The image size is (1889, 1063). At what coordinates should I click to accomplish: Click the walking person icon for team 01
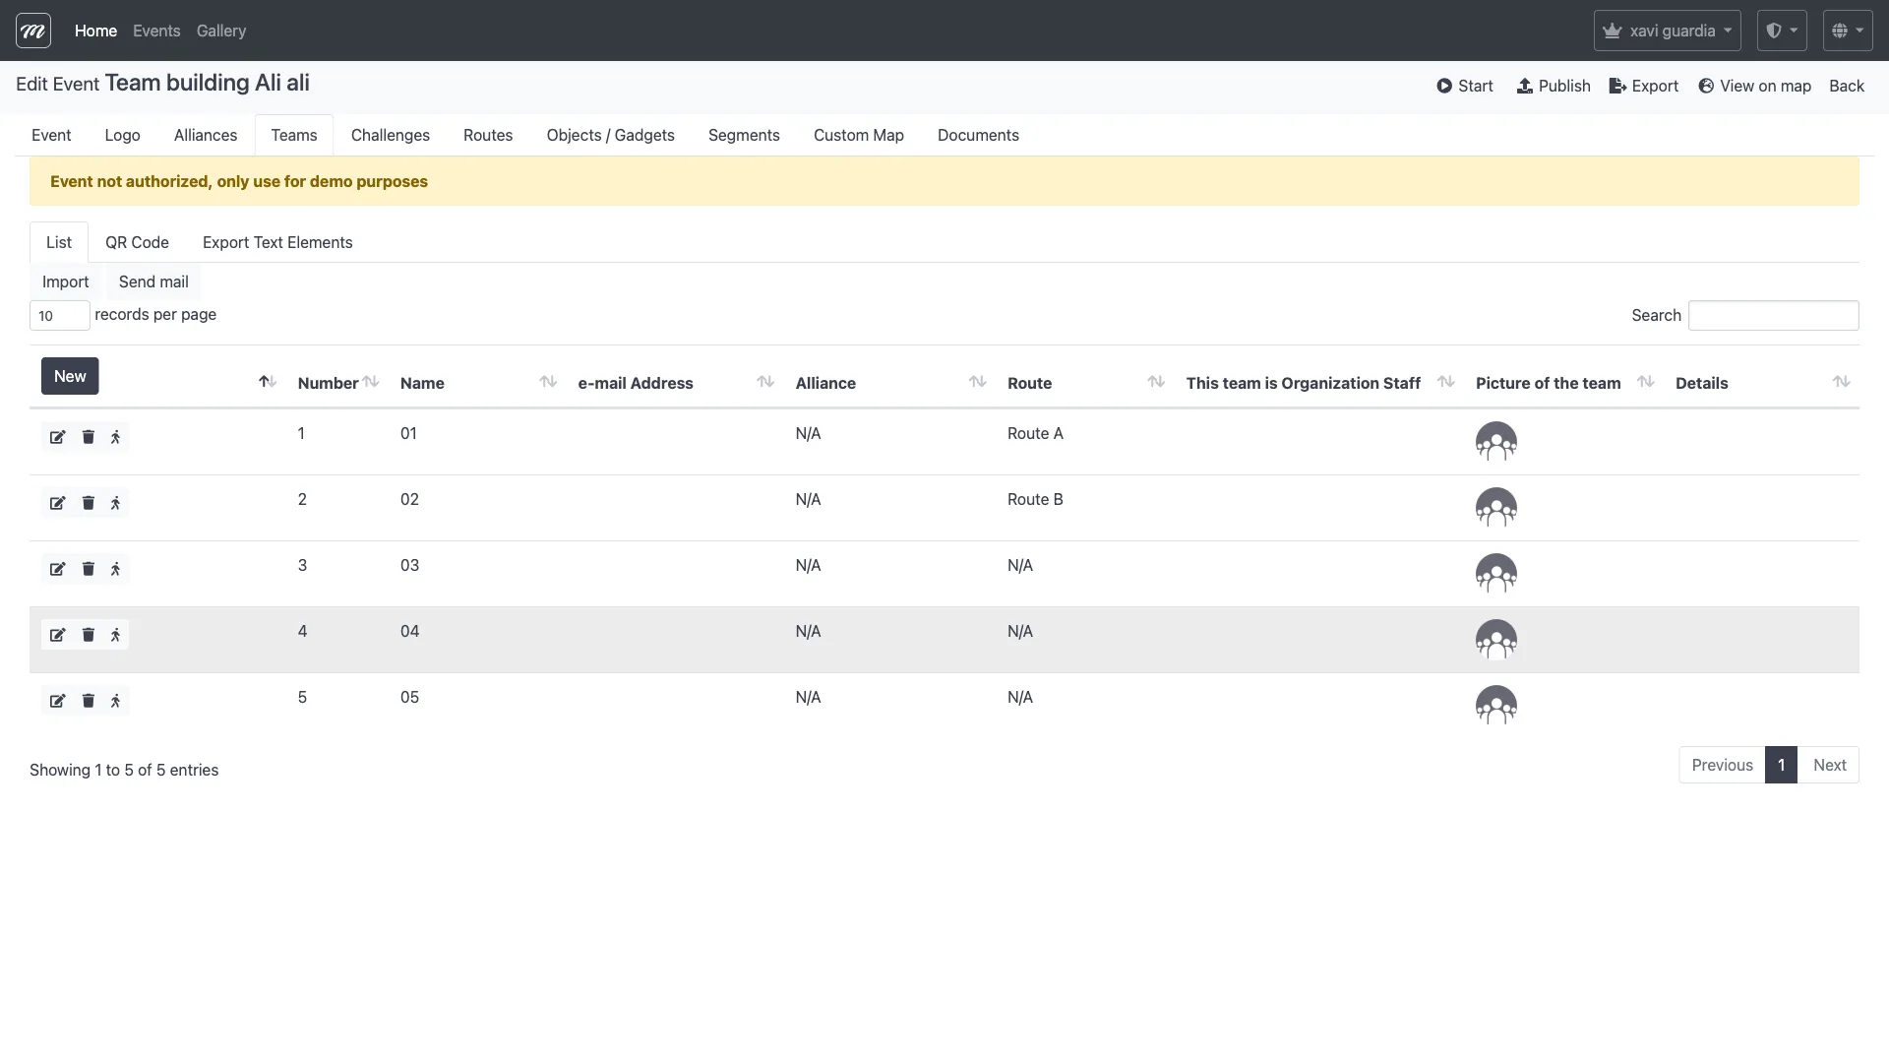[x=115, y=437]
